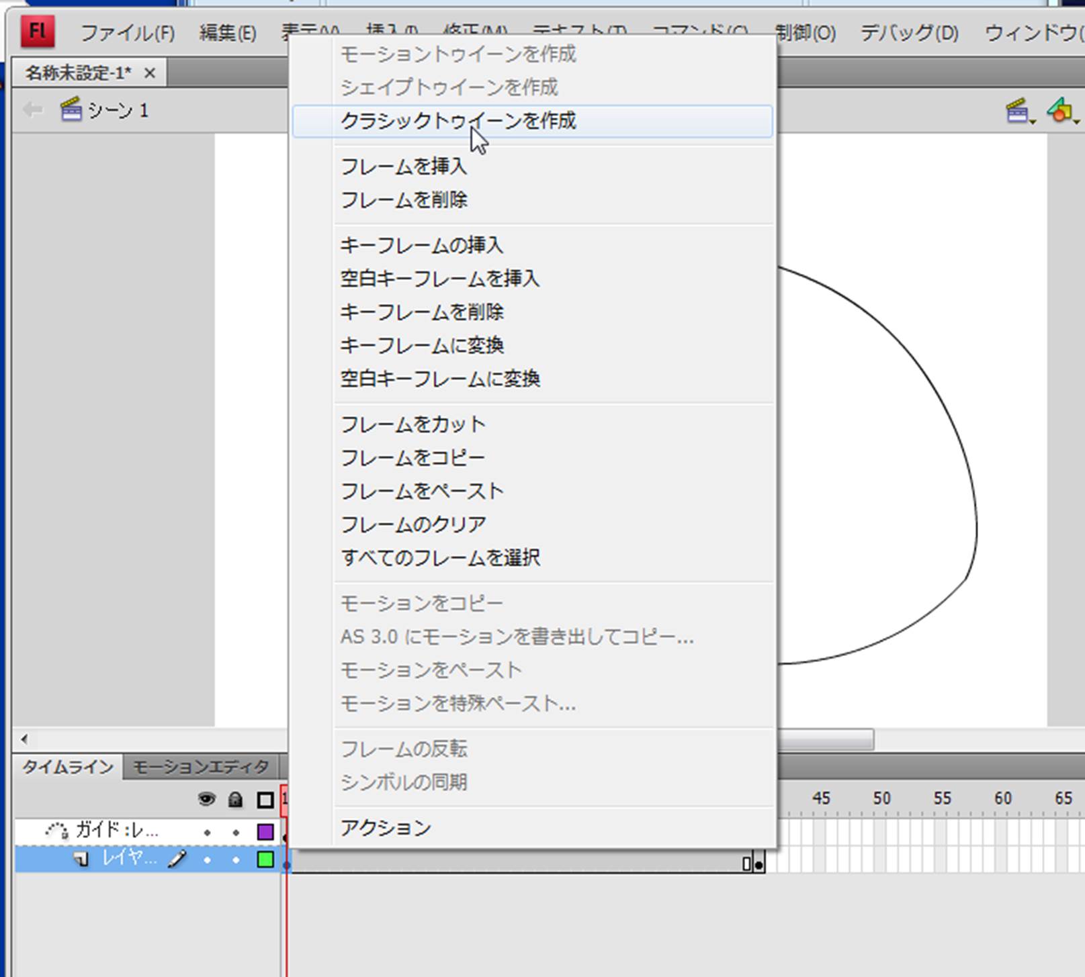Click the pencil icon on the selected layer
This screenshot has height=977, width=1085.
[x=177, y=859]
